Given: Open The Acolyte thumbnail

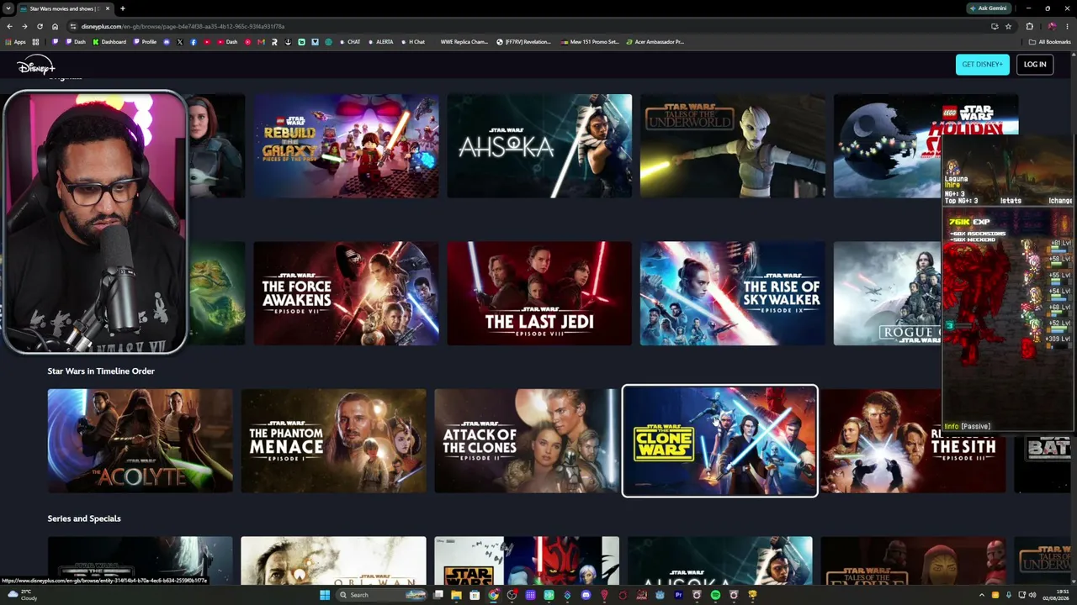Looking at the screenshot, I should (x=140, y=440).
